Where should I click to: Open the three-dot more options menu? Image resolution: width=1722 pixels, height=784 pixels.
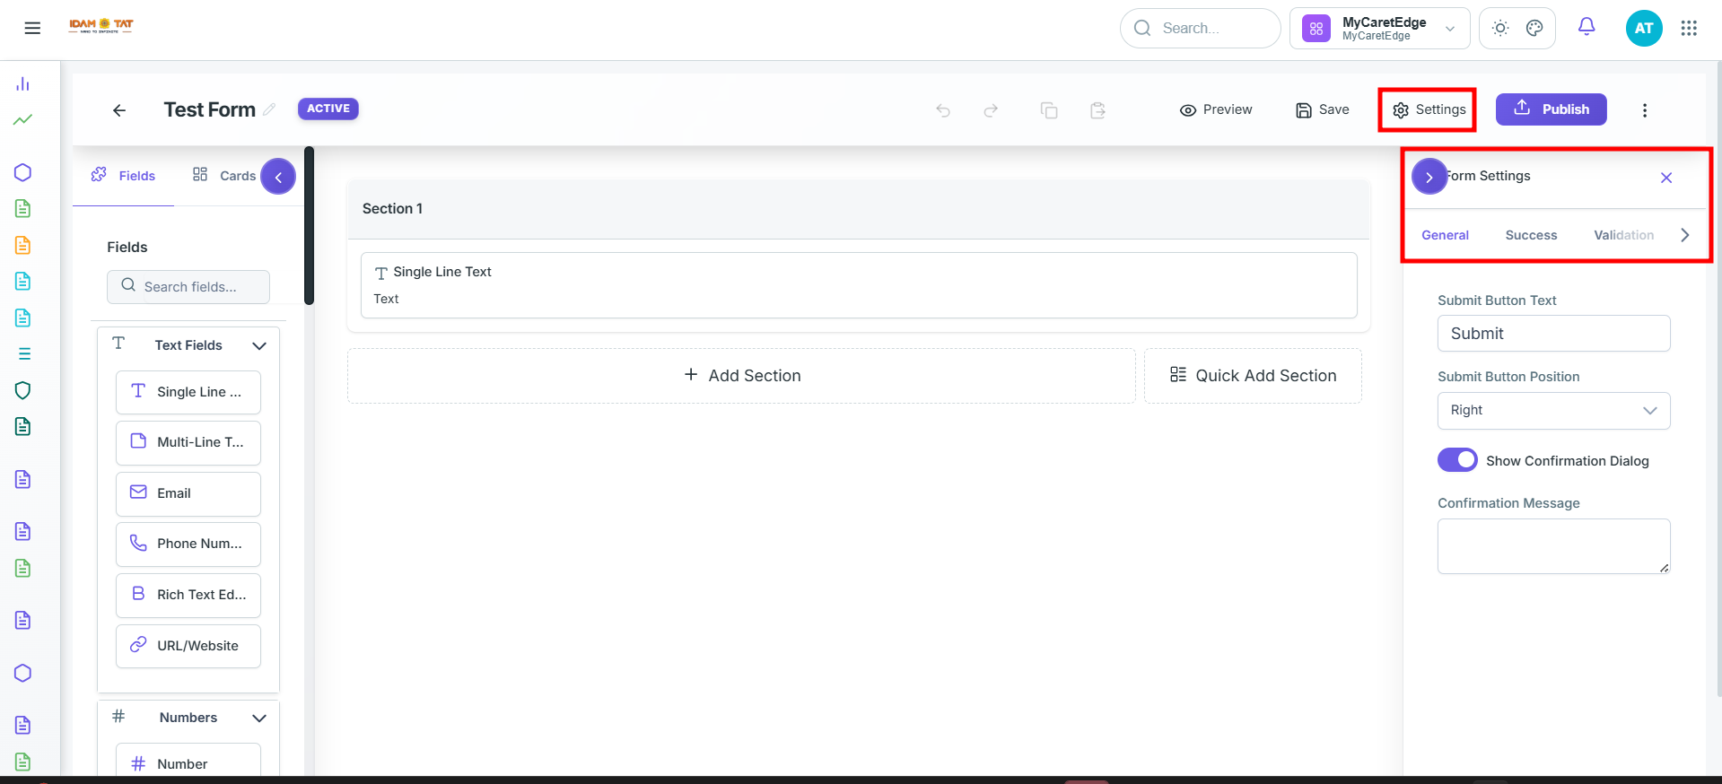tap(1645, 110)
